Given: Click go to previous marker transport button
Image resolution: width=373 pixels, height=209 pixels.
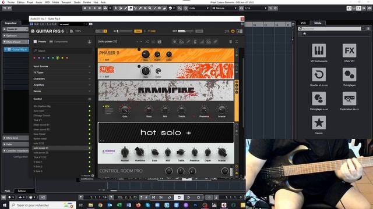Looking at the screenshot, I should coord(153,197).
